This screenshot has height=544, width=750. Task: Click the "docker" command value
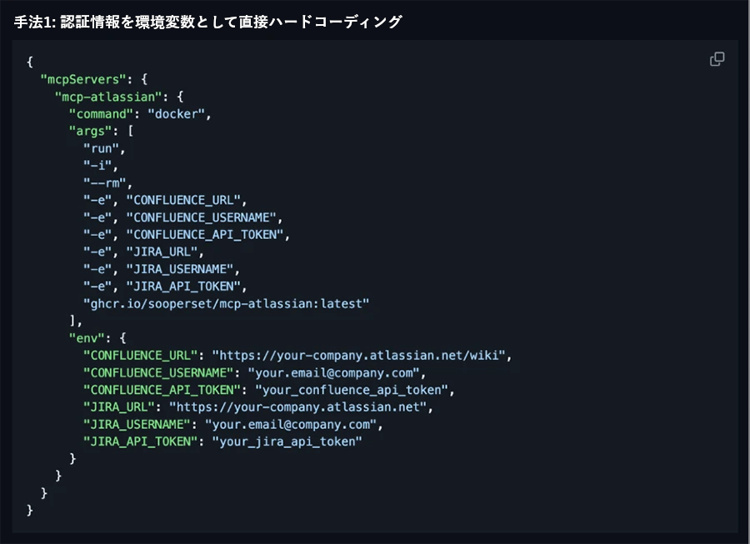pos(178,113)
